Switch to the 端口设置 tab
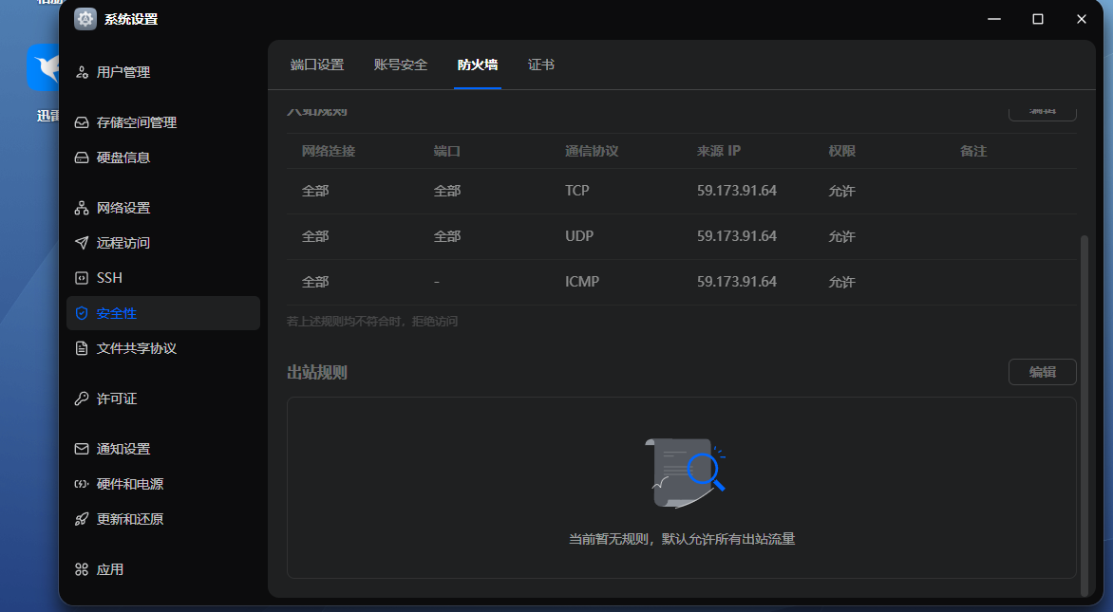The height and width of the screenshot is (612, 1113). coord(316,65)
